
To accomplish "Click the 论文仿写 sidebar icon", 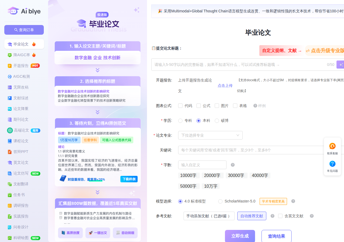I will [10, 173].
